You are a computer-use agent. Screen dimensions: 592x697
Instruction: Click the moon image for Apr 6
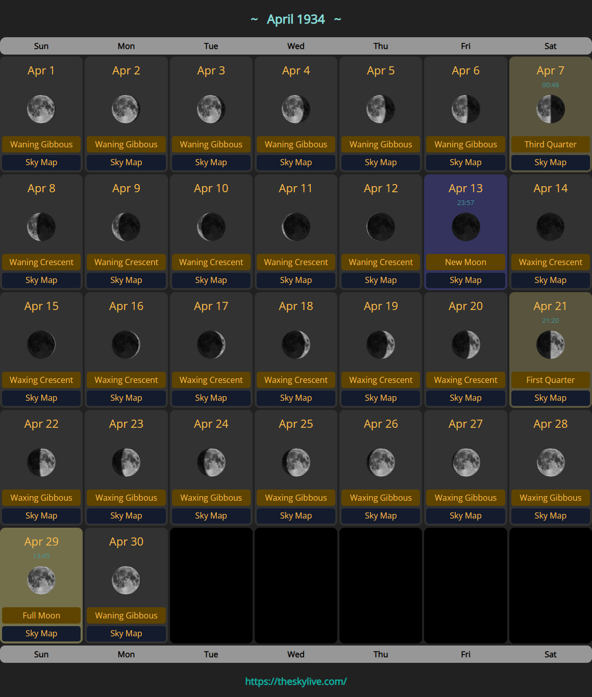coord(466,109)
